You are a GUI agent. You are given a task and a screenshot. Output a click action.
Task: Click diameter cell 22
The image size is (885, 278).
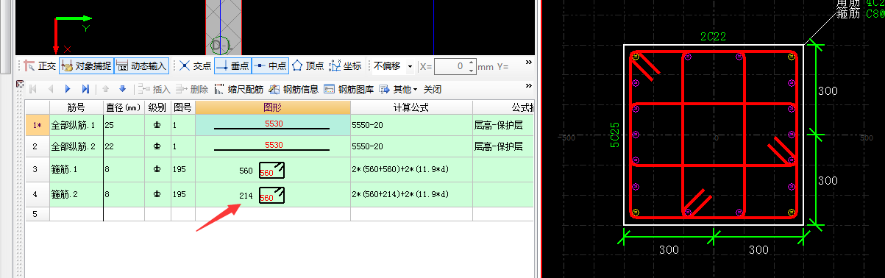[124, 146]
